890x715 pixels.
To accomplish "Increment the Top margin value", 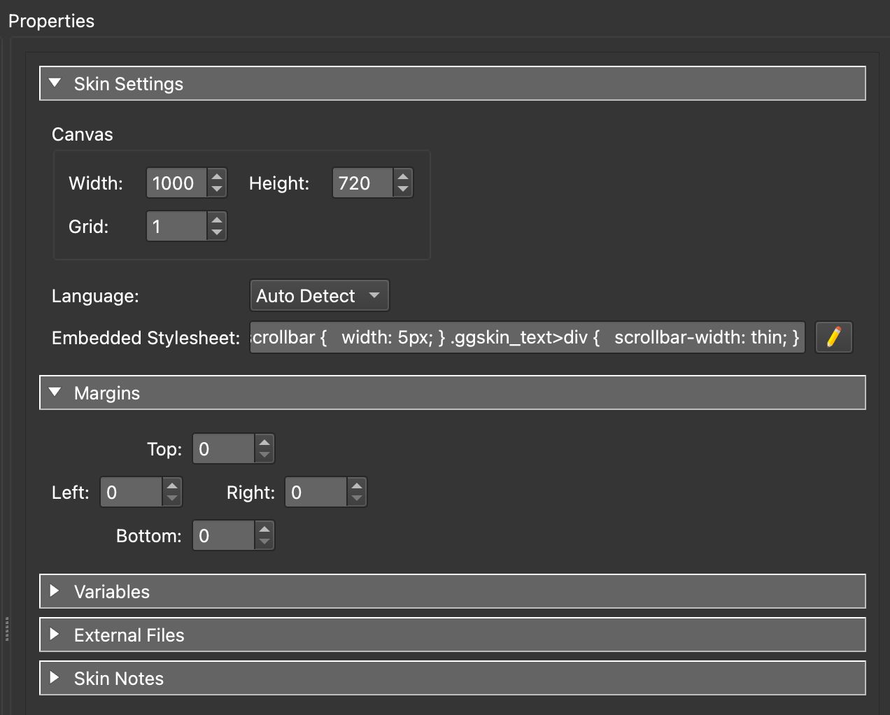I will (264, 443).
